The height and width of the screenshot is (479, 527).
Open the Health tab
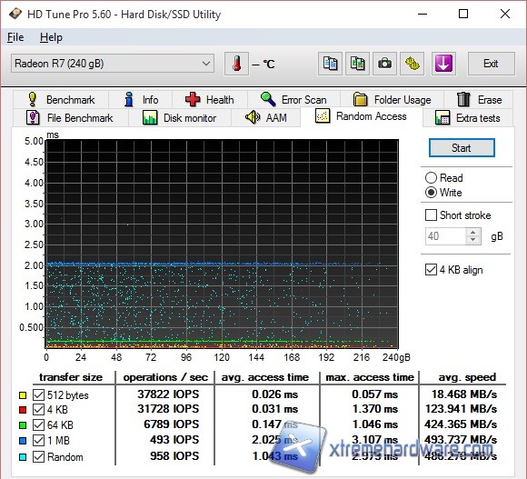pos(210,100)
